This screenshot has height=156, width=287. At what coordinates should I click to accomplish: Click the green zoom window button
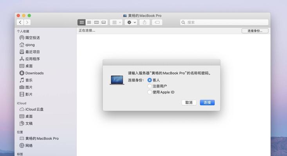click(29, 16)
